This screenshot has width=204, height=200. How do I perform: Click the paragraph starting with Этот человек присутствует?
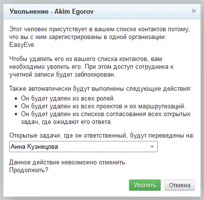pyautogui.click(x=99, y=37)
